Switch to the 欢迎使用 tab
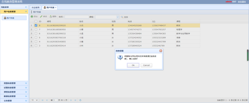249x103 pixels. [x=36, y=7]
